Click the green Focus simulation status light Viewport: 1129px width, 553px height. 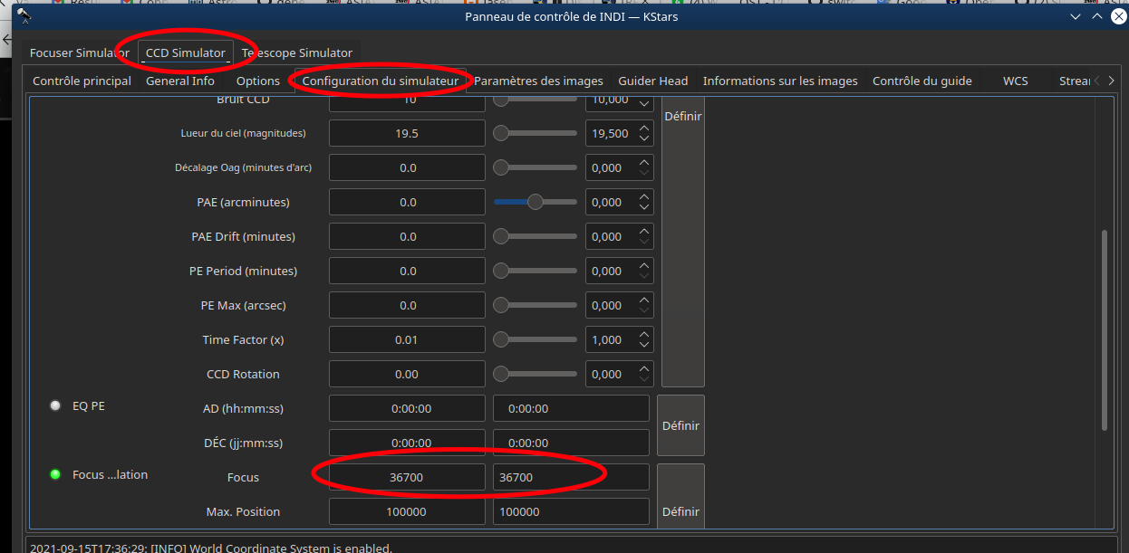55,474
